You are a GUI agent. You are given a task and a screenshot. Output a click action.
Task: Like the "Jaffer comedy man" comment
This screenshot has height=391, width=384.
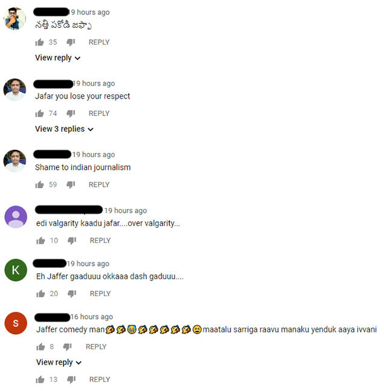41,347
